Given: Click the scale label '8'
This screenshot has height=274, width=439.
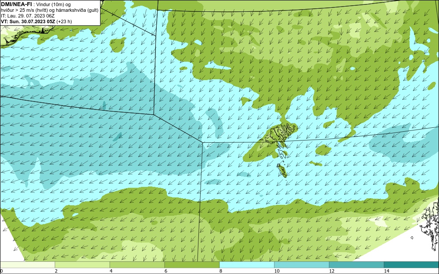Looking at the screenshot, I should click(x=221, y=271).
